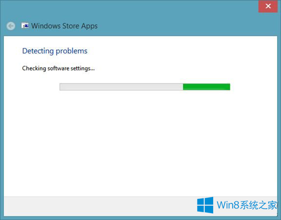Click the word problems in the heading
281x220 pixels.
coord(72,51)
